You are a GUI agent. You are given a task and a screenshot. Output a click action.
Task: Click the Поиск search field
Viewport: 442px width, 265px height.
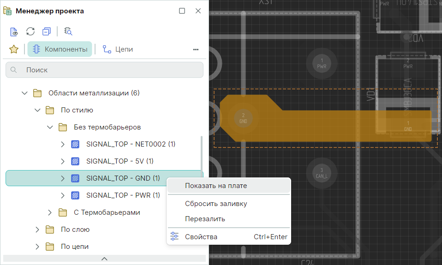click(x=104, y=70)
